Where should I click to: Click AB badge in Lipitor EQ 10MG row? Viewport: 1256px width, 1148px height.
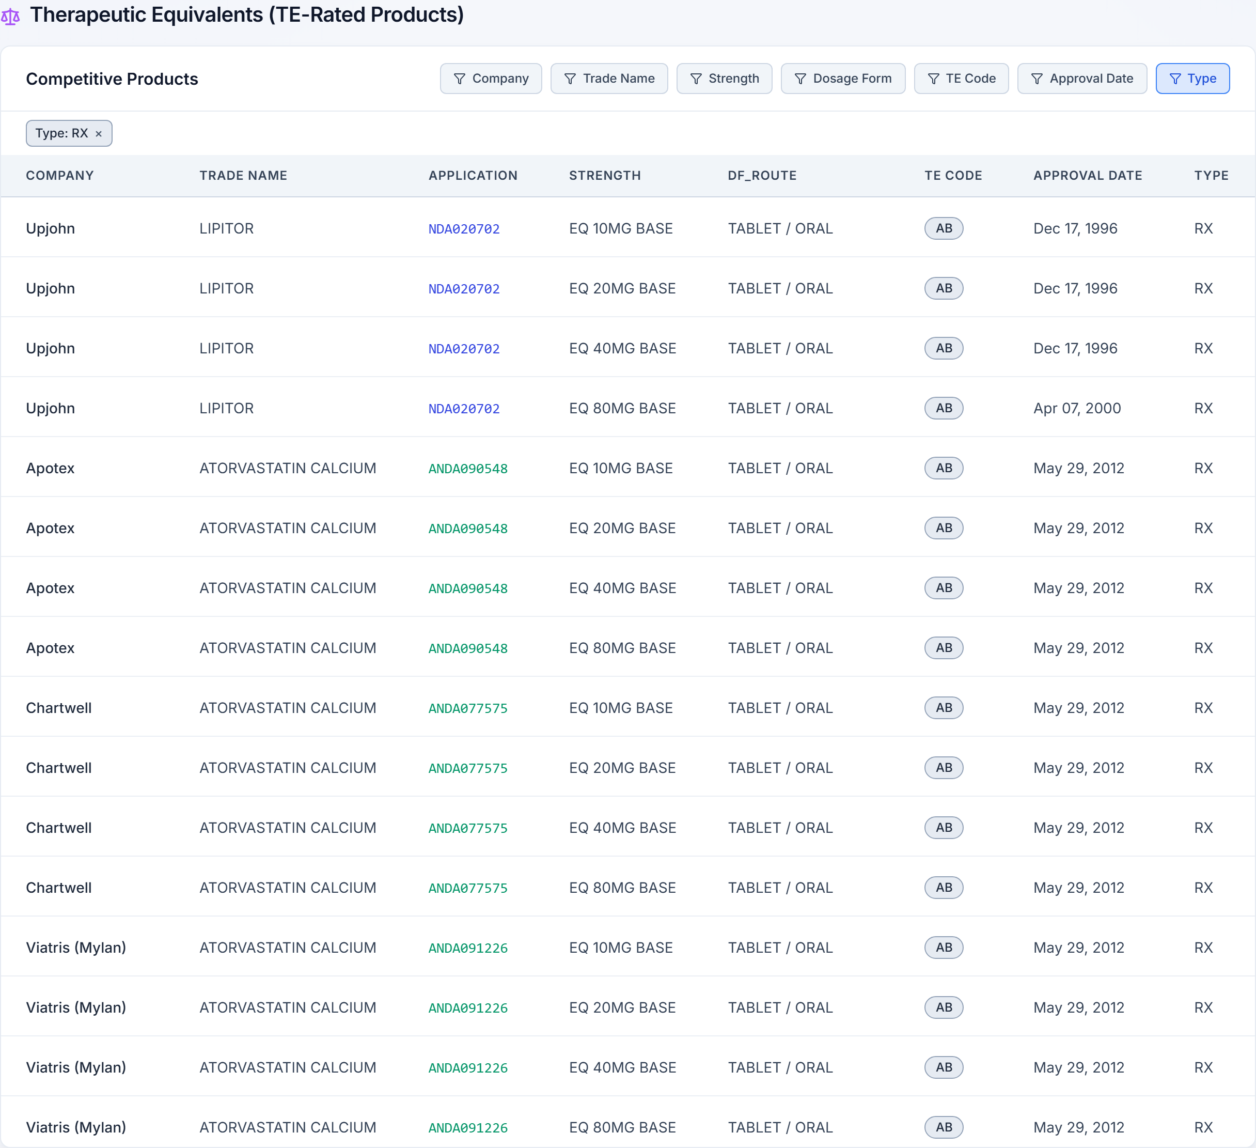click(944, 229)
